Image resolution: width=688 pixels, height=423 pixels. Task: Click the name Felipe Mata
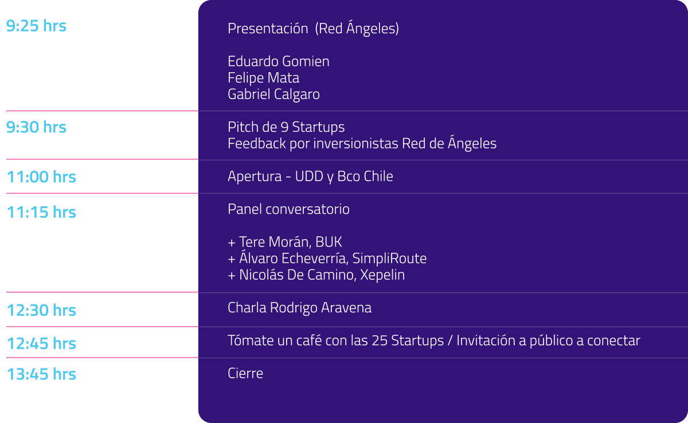pyautogui.click(x=263, y=77)
